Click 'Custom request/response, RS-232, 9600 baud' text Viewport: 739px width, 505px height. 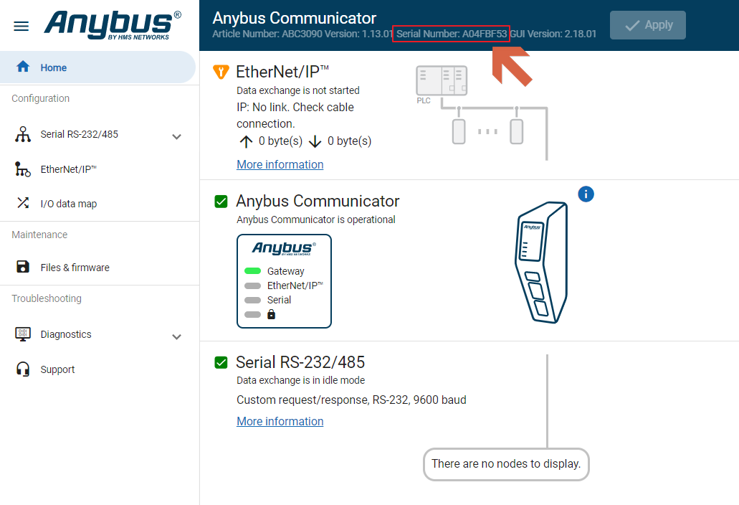pos(352,400)
